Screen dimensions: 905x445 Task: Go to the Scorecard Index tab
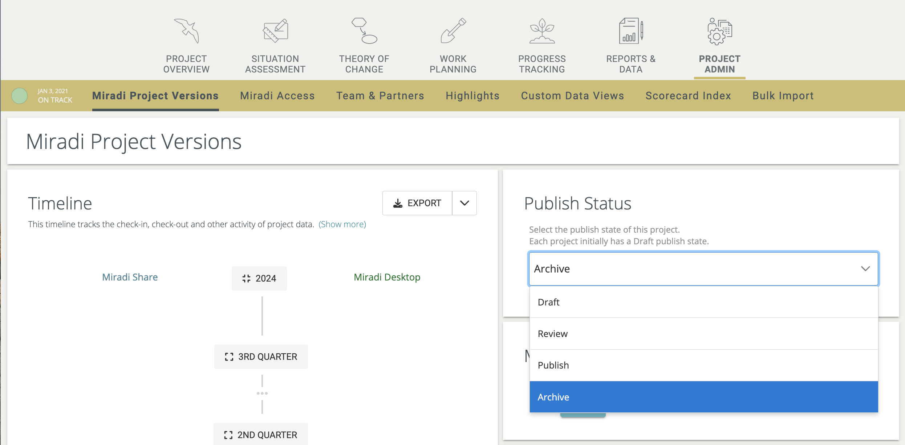pyautogui.click(x=688, y=96)
